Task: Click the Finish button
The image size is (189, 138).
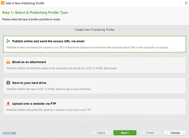Action: tap(150, 133)
